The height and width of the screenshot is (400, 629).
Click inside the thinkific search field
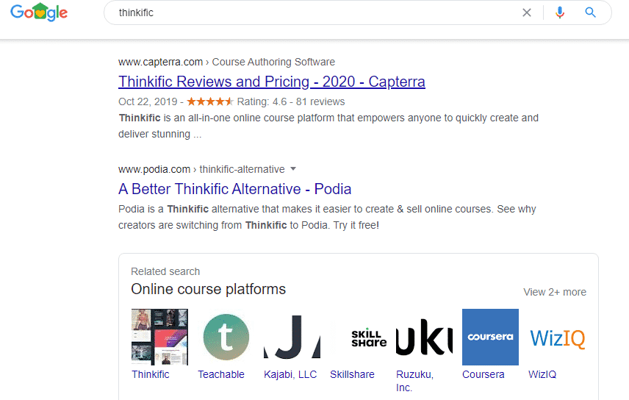(x=309, y=12)
